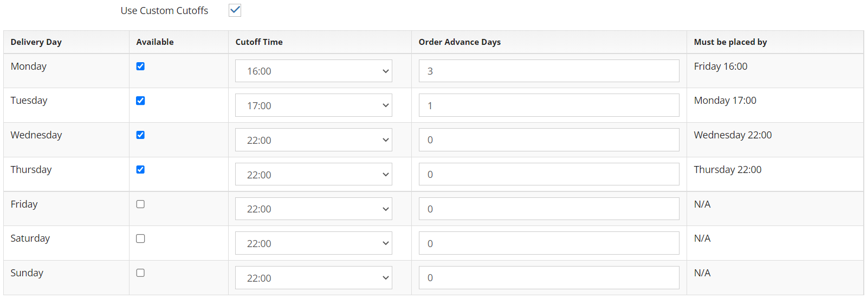Open Wednesday cutoff time dropdown
867x299 pixels.
[x=314, y=139]
